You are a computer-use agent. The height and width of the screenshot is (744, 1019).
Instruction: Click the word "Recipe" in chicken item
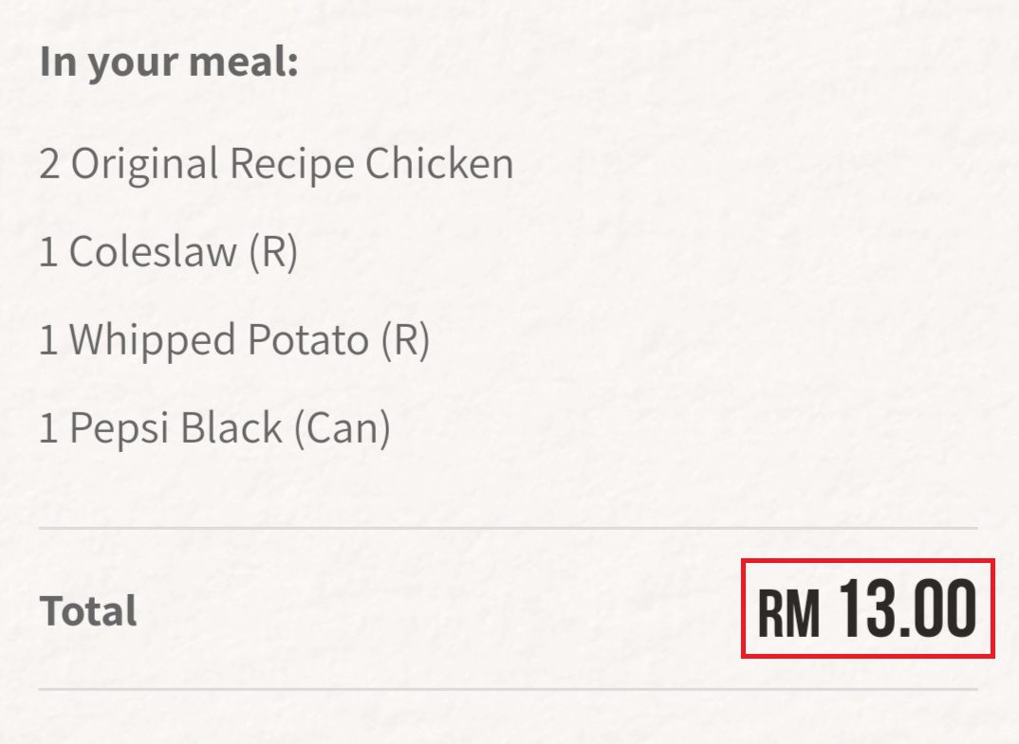point(292,164)
